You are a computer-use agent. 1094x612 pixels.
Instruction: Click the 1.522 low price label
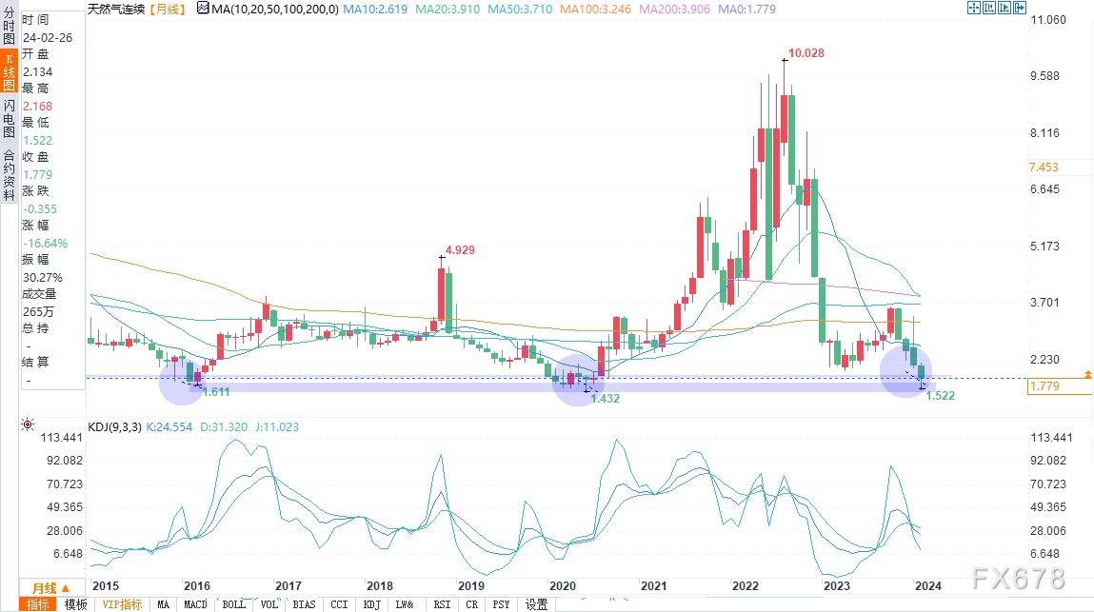point(941,396)
